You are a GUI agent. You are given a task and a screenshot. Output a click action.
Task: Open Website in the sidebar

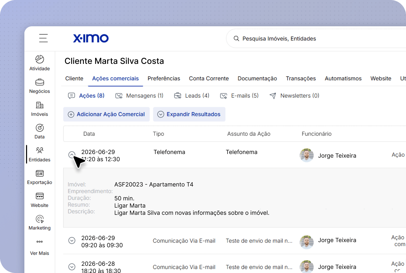(x=39, y=200)
